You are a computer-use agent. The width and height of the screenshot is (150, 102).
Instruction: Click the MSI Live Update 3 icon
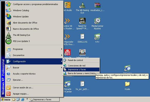pos(8,41)
